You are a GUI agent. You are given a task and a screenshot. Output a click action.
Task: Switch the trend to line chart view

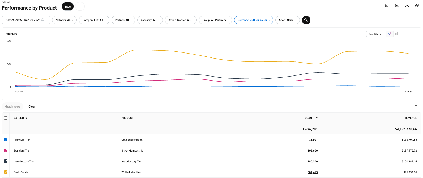click(390, 34)
